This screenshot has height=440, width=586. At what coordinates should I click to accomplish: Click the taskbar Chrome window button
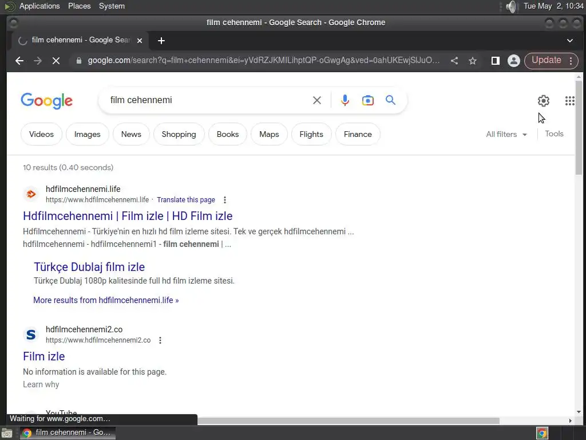click(68, 433)
